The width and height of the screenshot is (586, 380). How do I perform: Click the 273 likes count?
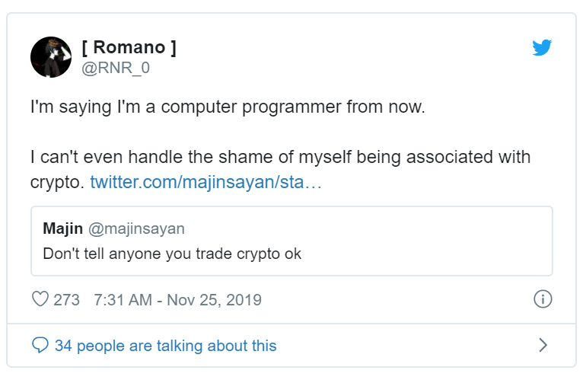click(67, 300)
